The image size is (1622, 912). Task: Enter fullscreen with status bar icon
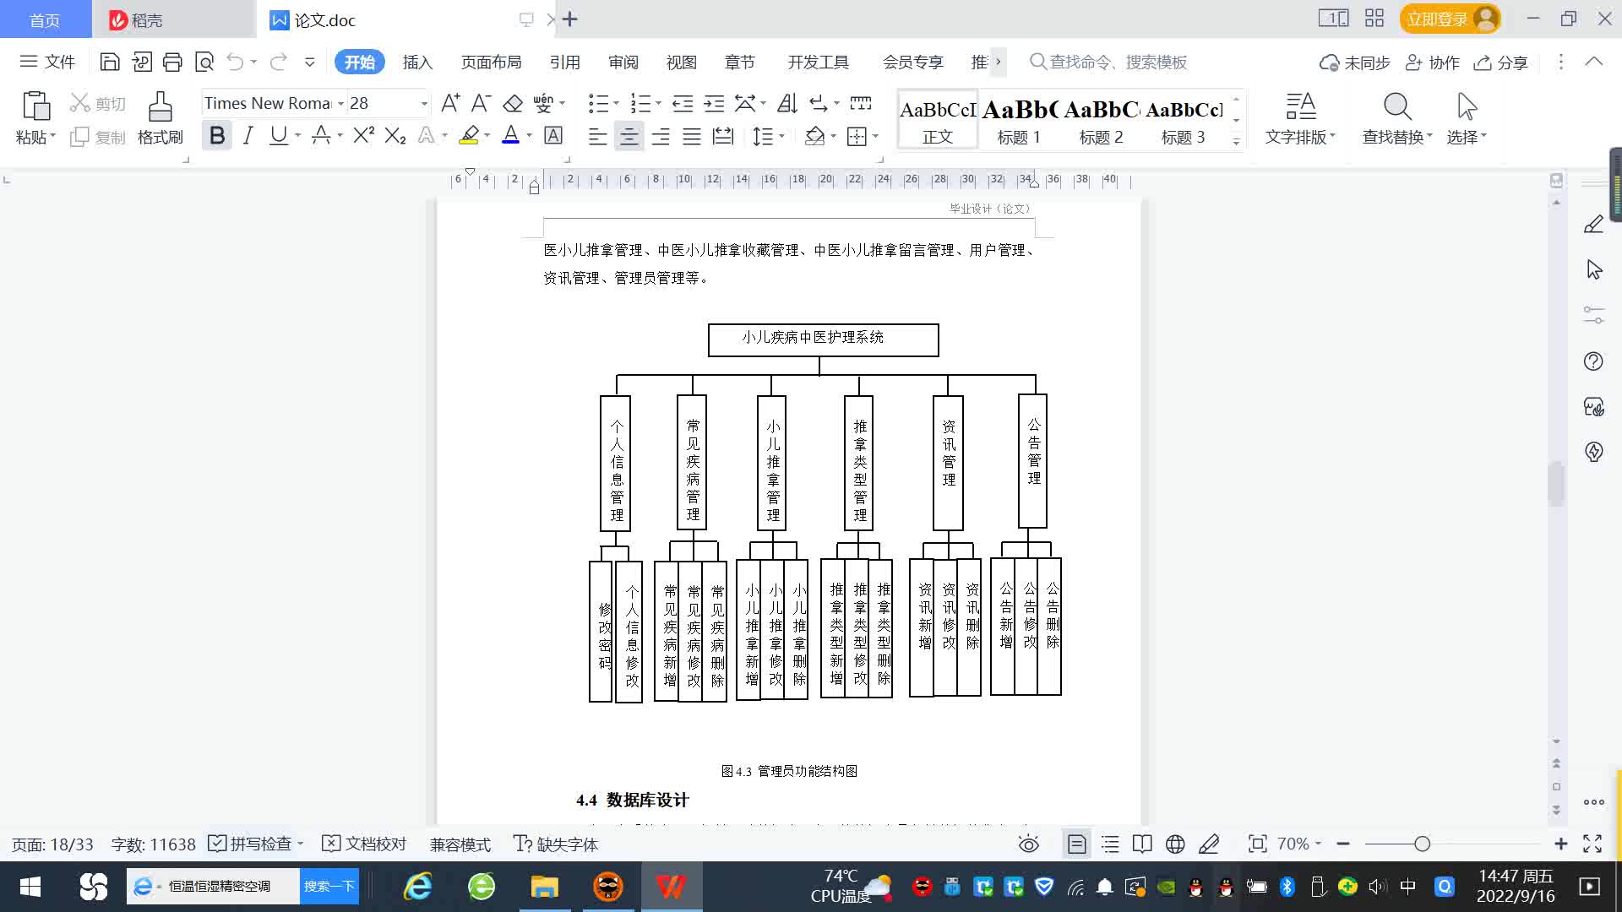1592,844
